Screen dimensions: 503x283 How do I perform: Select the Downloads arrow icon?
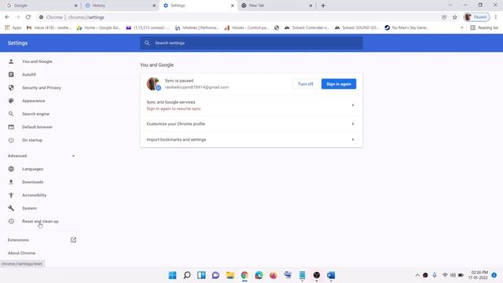point(11,182)
